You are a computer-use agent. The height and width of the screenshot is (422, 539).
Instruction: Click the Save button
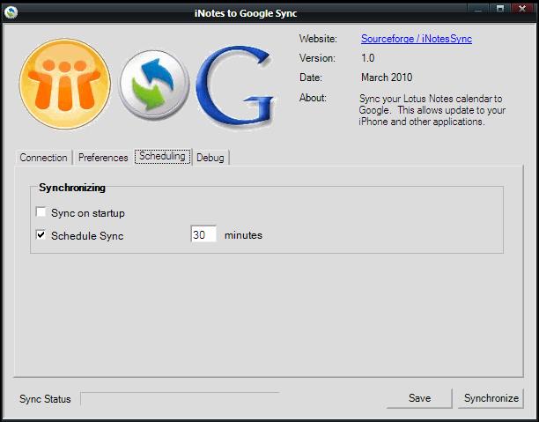[x=419, y=398]
